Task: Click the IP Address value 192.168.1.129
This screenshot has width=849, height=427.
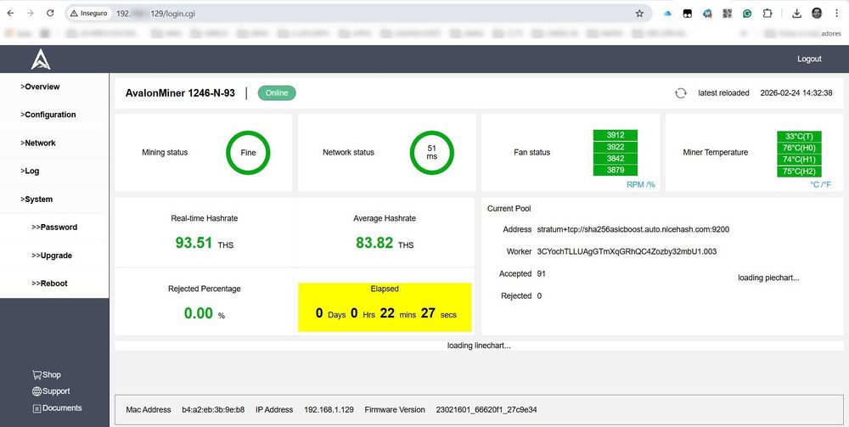Action: [x=329, y=410]
